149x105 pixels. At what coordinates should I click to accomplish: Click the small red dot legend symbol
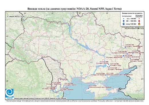click(139, 19)
